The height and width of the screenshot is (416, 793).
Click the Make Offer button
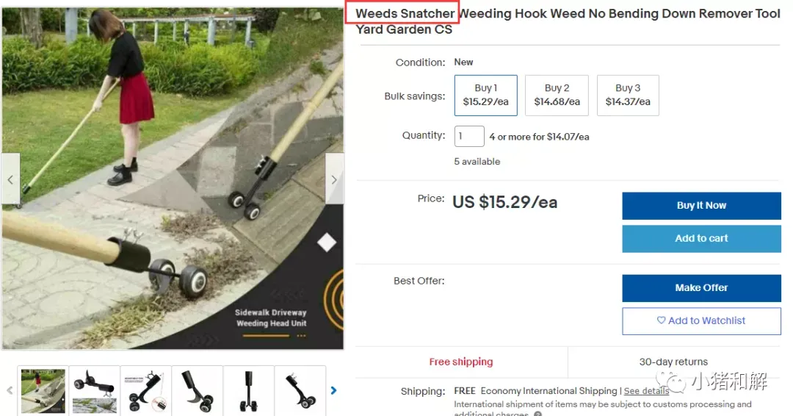point(701,288)
